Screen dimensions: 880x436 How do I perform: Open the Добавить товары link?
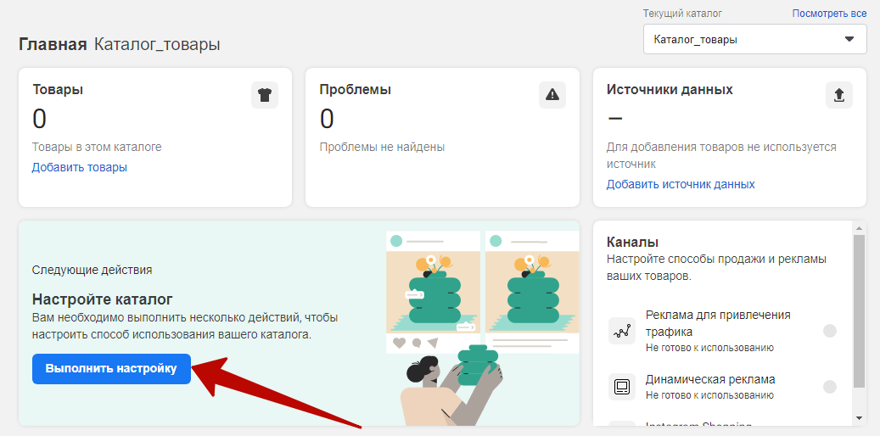80,167
